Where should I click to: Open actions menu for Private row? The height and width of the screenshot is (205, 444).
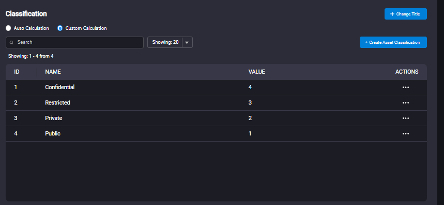405,118
